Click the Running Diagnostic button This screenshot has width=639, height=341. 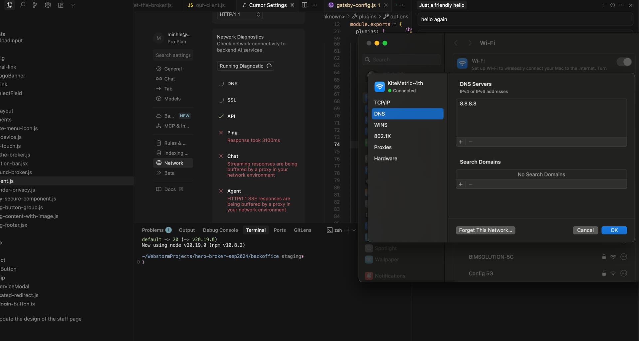(x=245, y=66)
